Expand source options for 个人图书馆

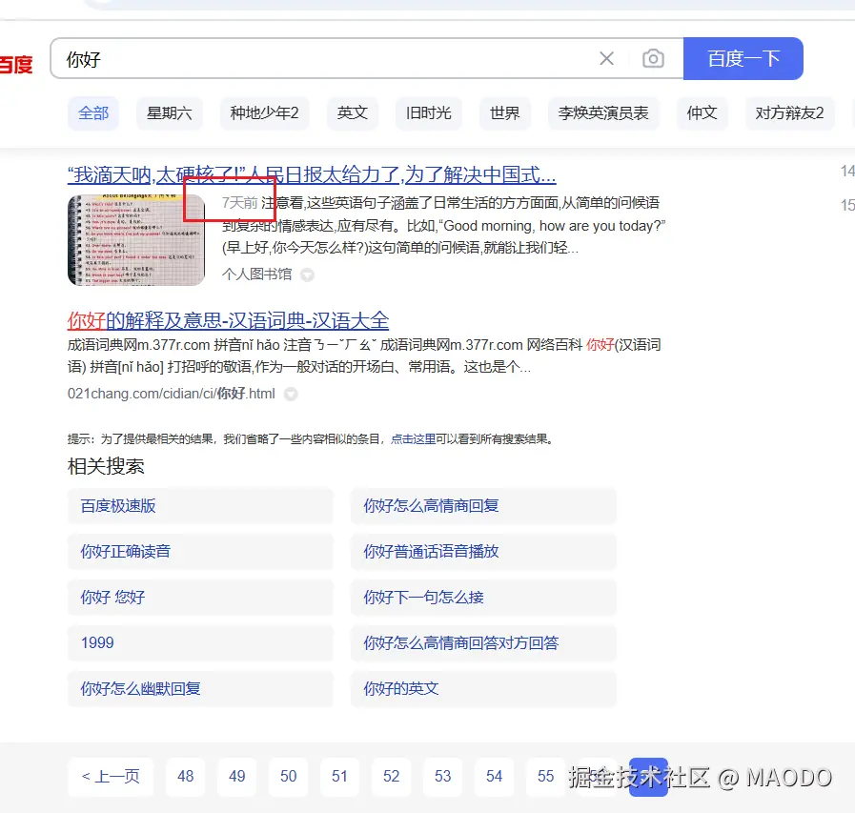click(x=307, y=274)
